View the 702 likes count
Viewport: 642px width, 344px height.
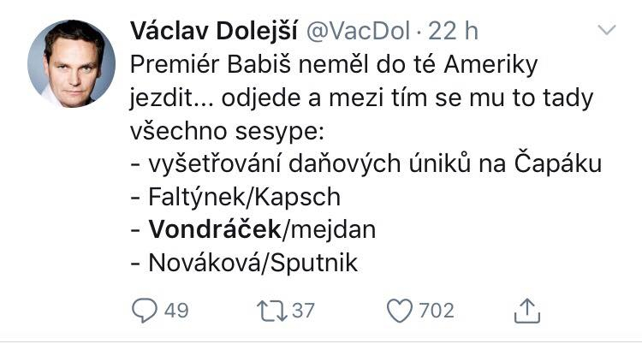[x=437, y=311]
